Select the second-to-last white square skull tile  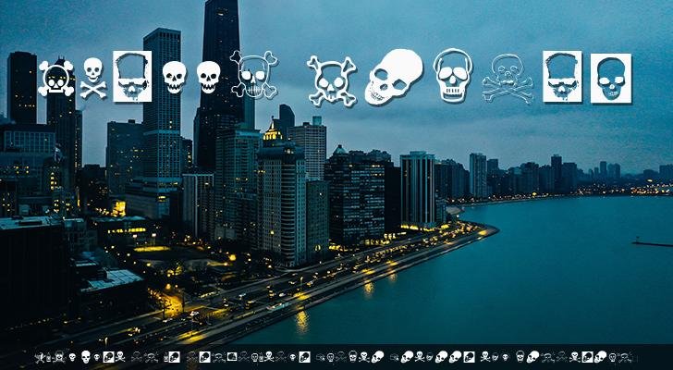pyautogui.click(x=562, y=76)
